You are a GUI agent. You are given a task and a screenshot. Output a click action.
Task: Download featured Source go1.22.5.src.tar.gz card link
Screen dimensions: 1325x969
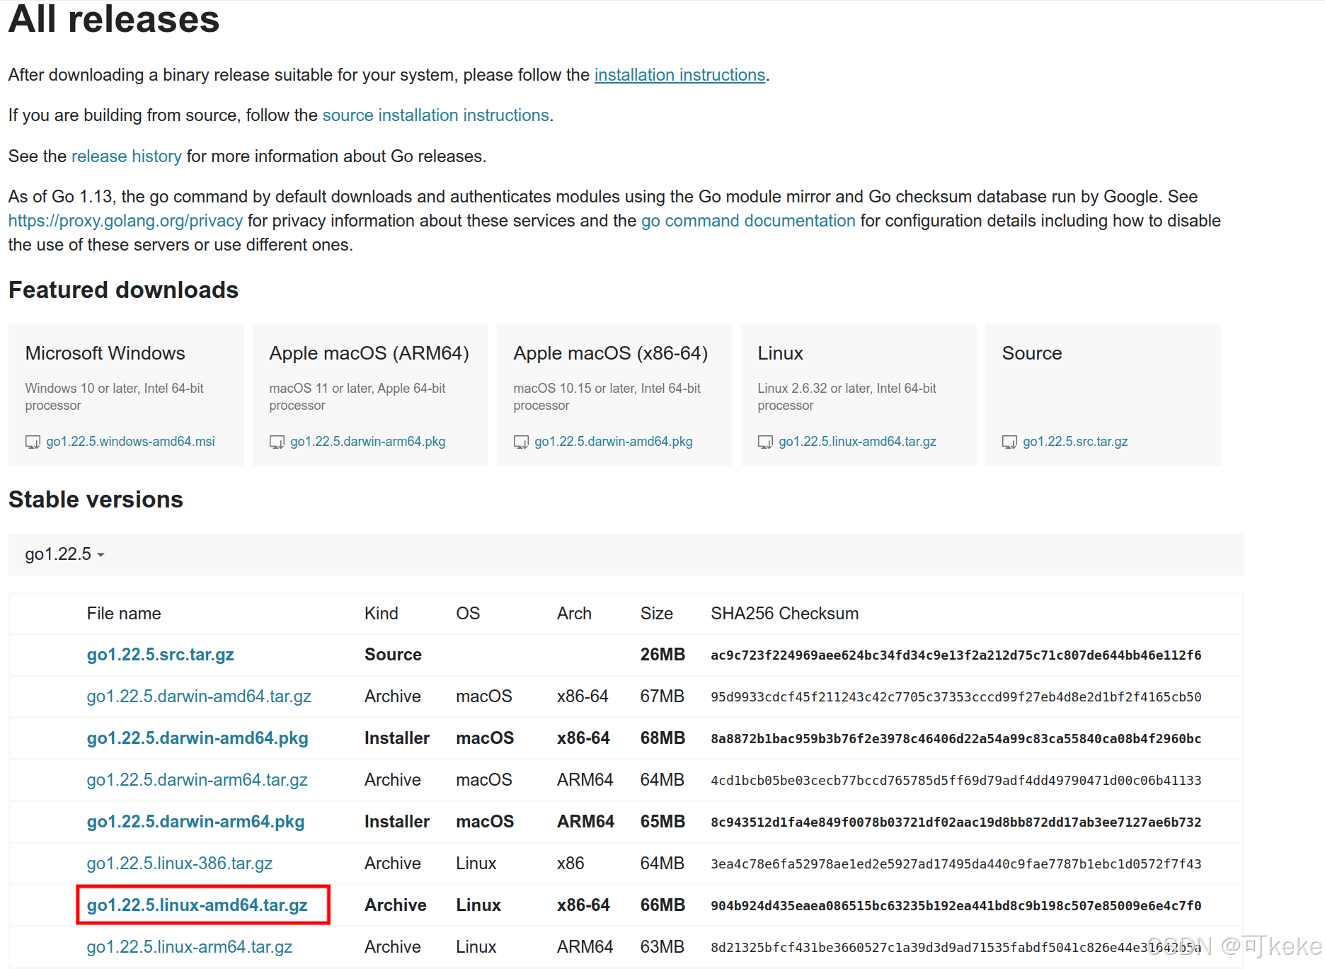[1075, 442]
